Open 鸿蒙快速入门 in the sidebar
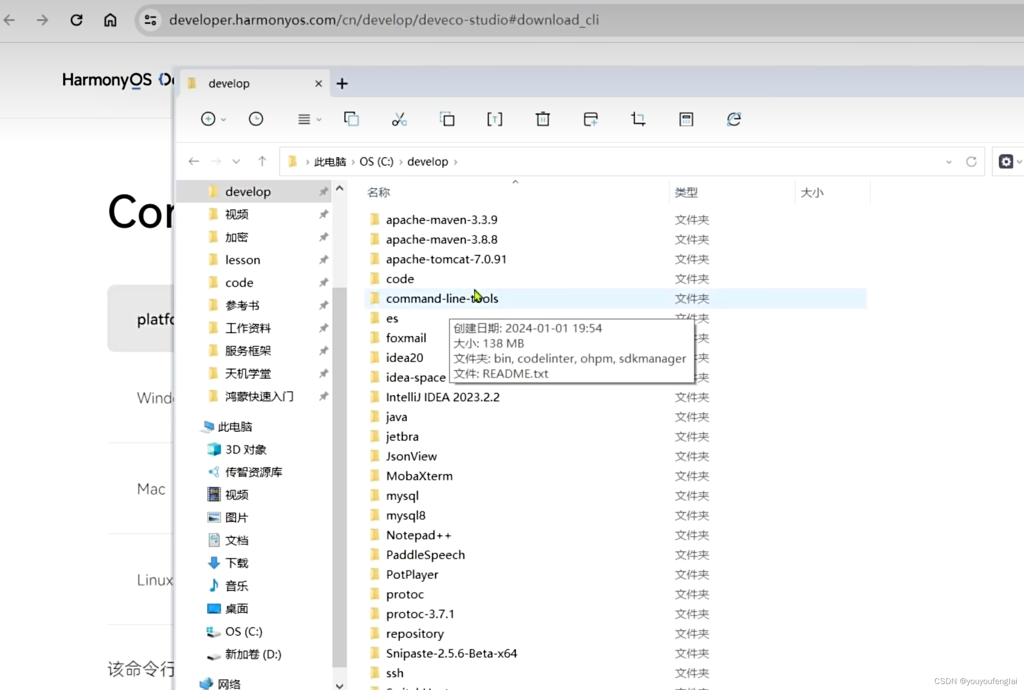Screen dimensions: 1024x690 click(x=259, y=396)
